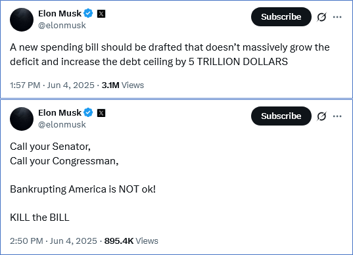Image resolution: width=353 pixels, height=255 pixels.
Task: Subscribe from the first tweet
Action: (281, 17)
